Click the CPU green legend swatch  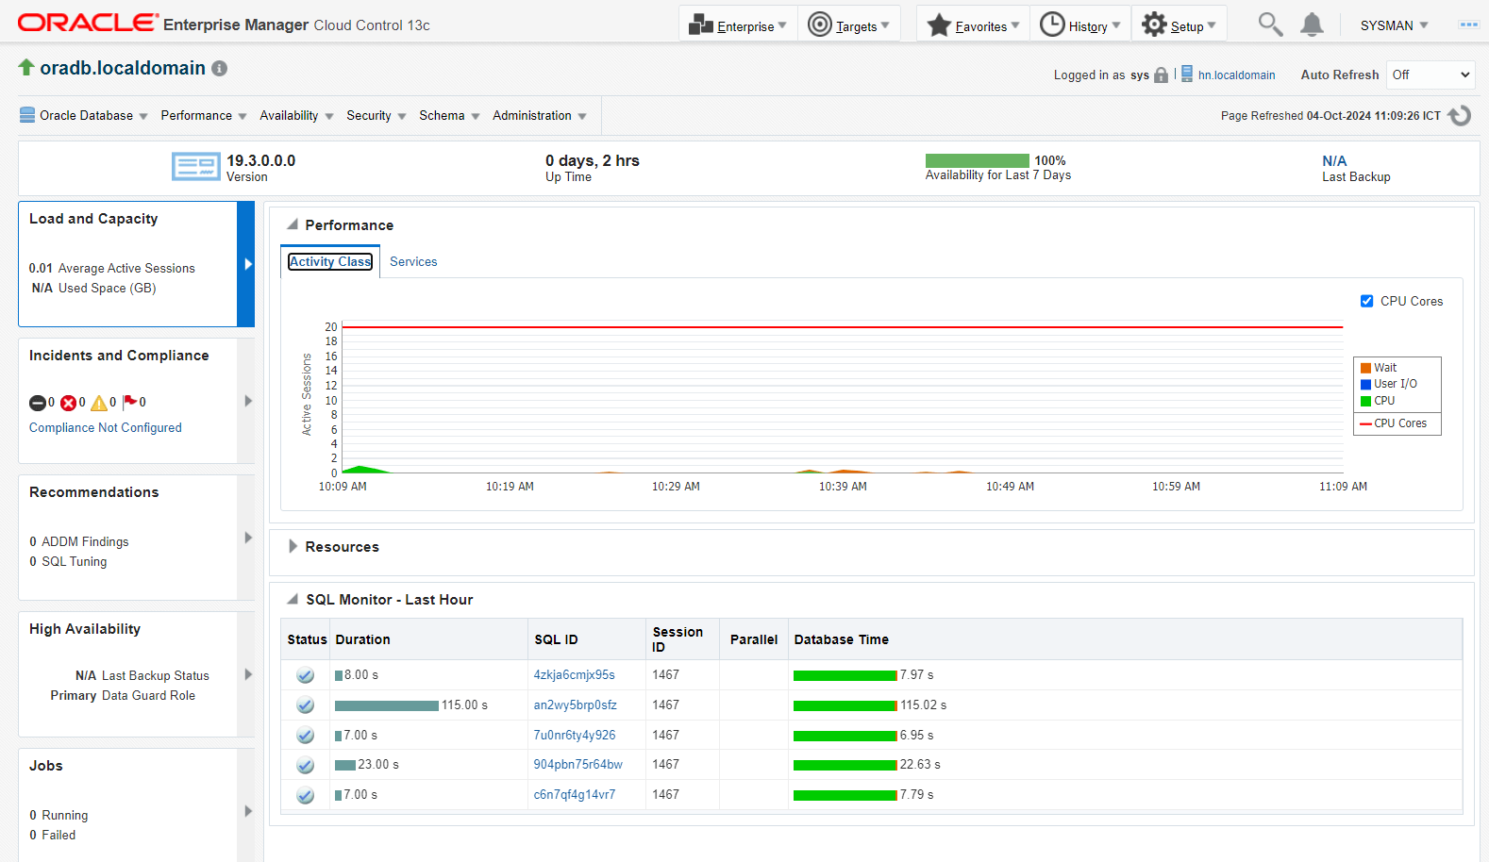pos(1365,401)
